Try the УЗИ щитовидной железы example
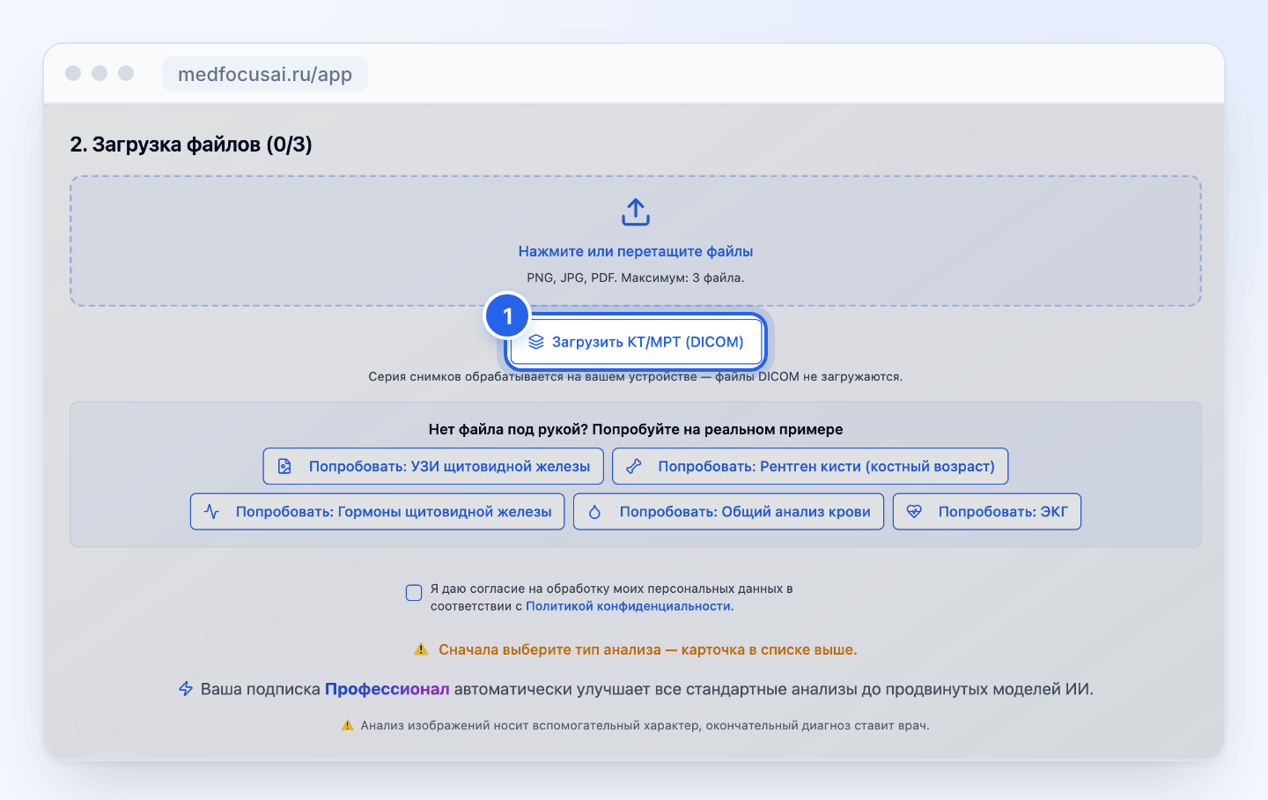Image resolution: width=1268 pixels, height=800 pixels. click(x=433, y=466)
